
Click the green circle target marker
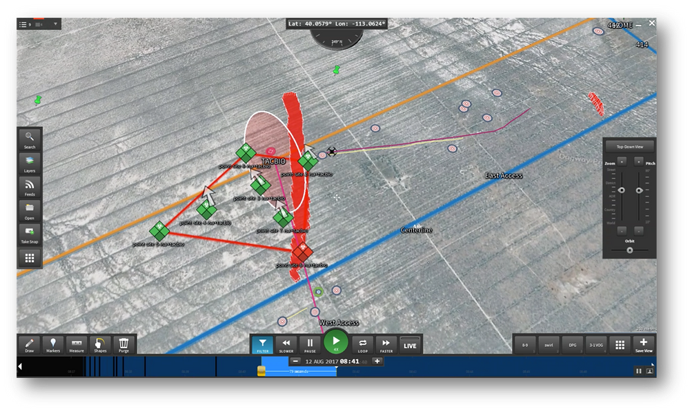coord(319,292)
